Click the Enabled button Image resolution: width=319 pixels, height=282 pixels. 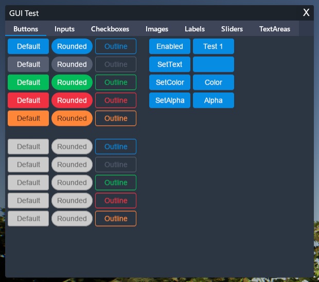pos(170,46)
